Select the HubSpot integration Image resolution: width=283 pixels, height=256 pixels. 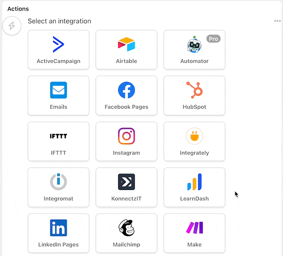pos(194,95)
